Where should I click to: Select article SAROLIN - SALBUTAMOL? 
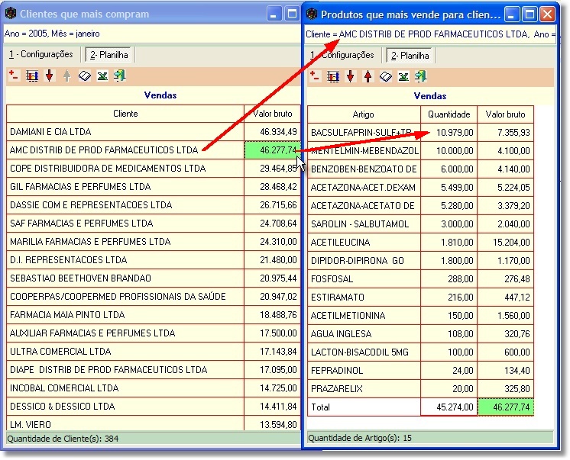(x=364, y=224)
